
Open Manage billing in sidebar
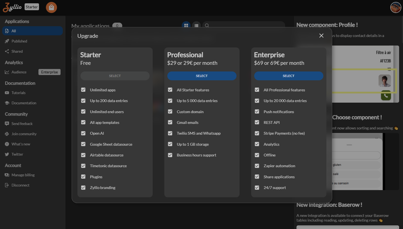pos(23,175)
